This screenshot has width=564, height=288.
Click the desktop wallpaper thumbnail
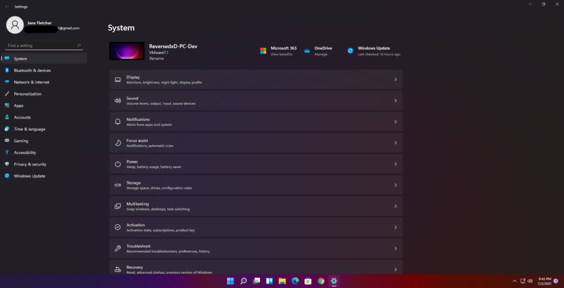127,51
